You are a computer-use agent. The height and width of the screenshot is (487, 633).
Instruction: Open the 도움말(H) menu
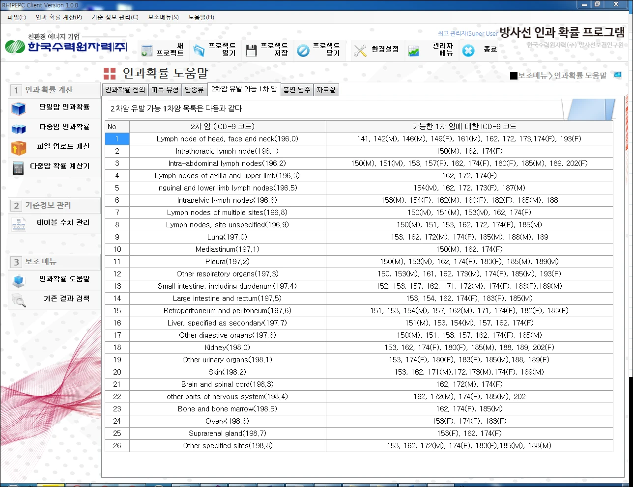pos(201,17)
